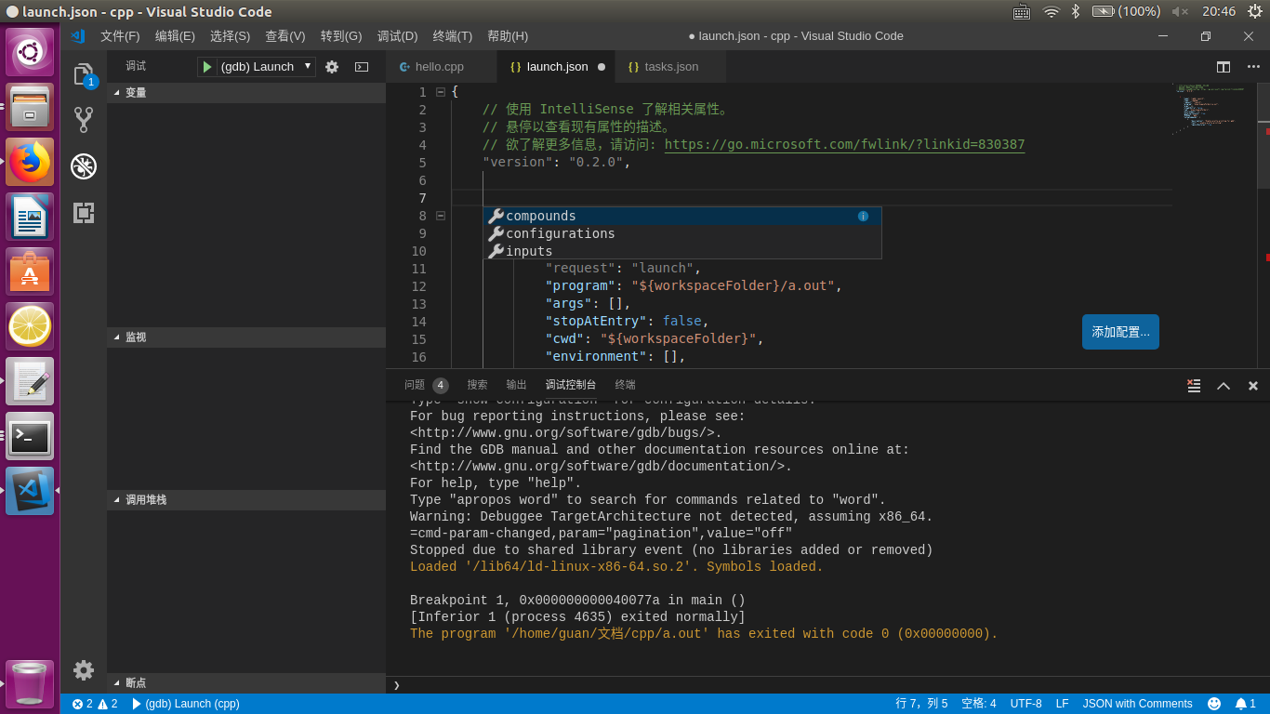Show errors and warnings count in status bar
Screen dimensions: 1270x714
click(95, 704)
